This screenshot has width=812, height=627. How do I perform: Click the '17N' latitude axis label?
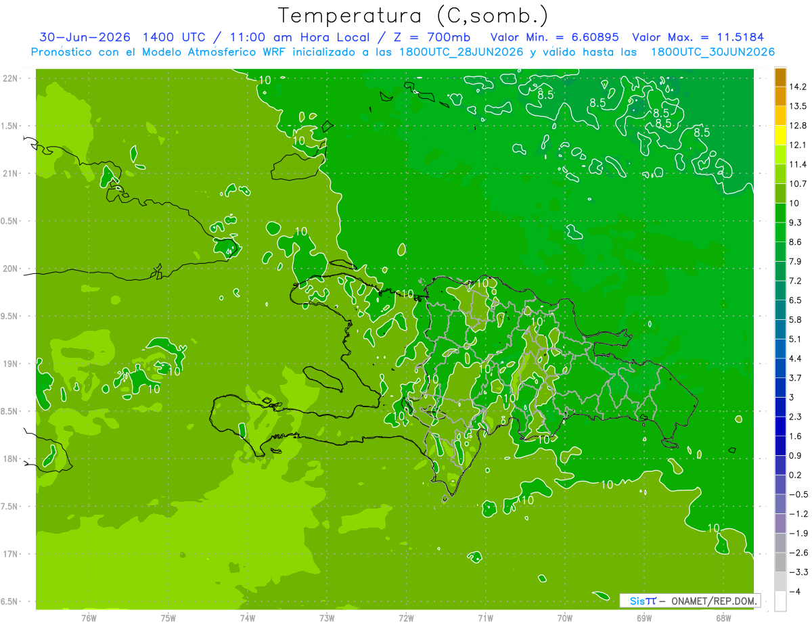click(11, 554)
